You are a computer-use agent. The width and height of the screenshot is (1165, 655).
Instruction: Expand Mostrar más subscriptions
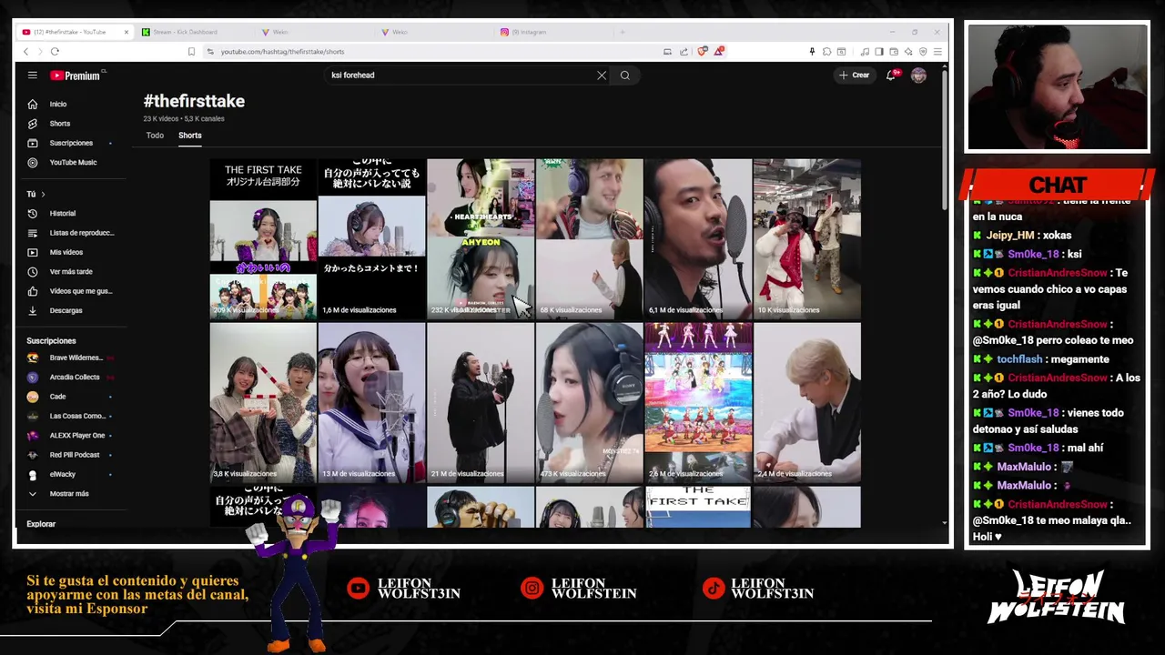click(69, 494)
